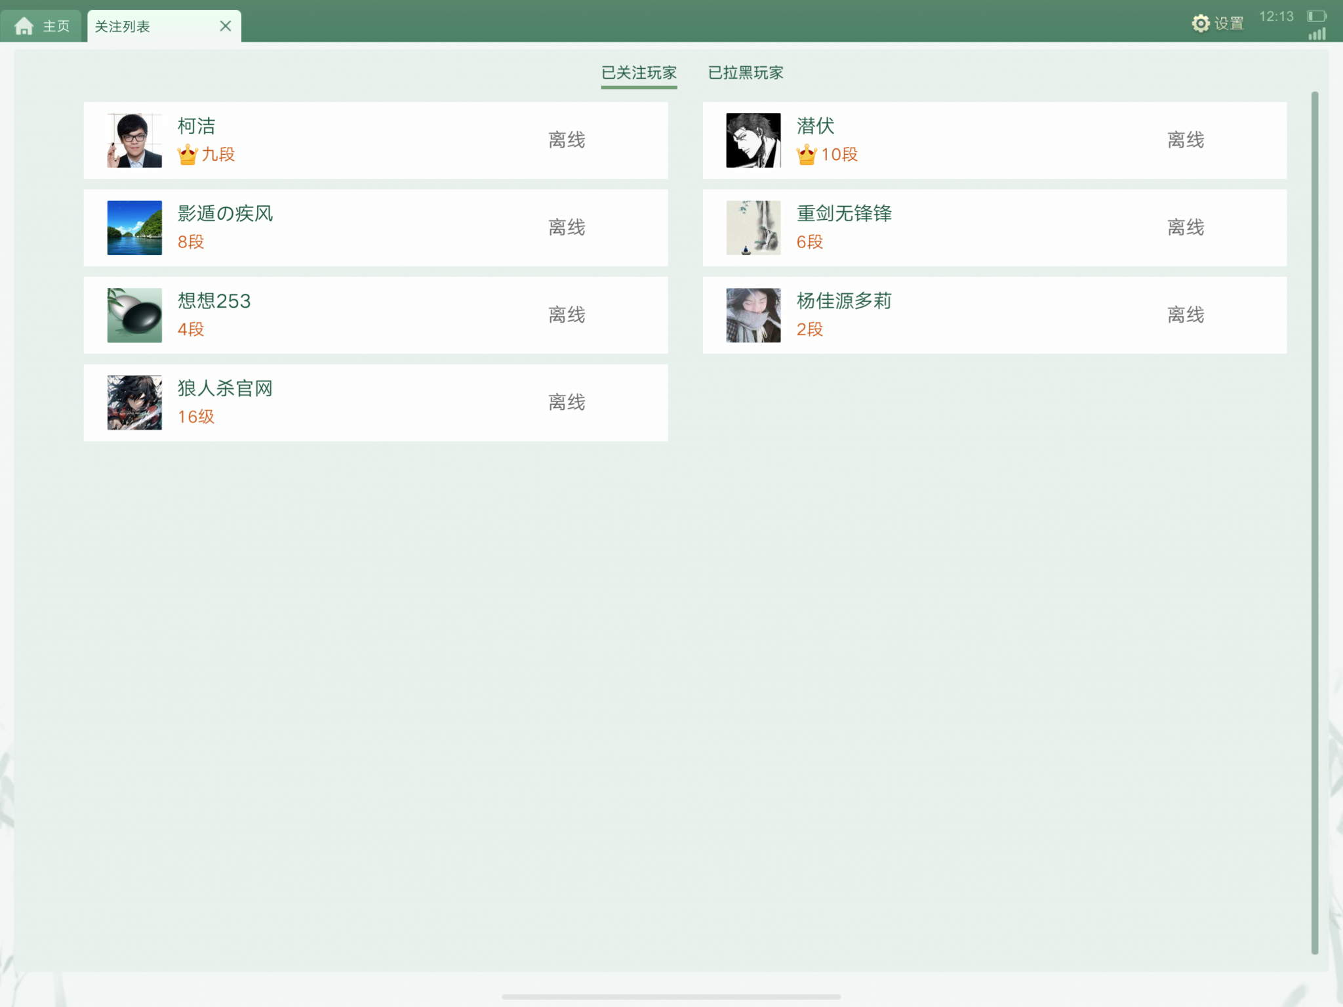Screen dimensions: 1343x1007
Task: Open 想想253 go-stone avatar
Action: pos(134,316)
